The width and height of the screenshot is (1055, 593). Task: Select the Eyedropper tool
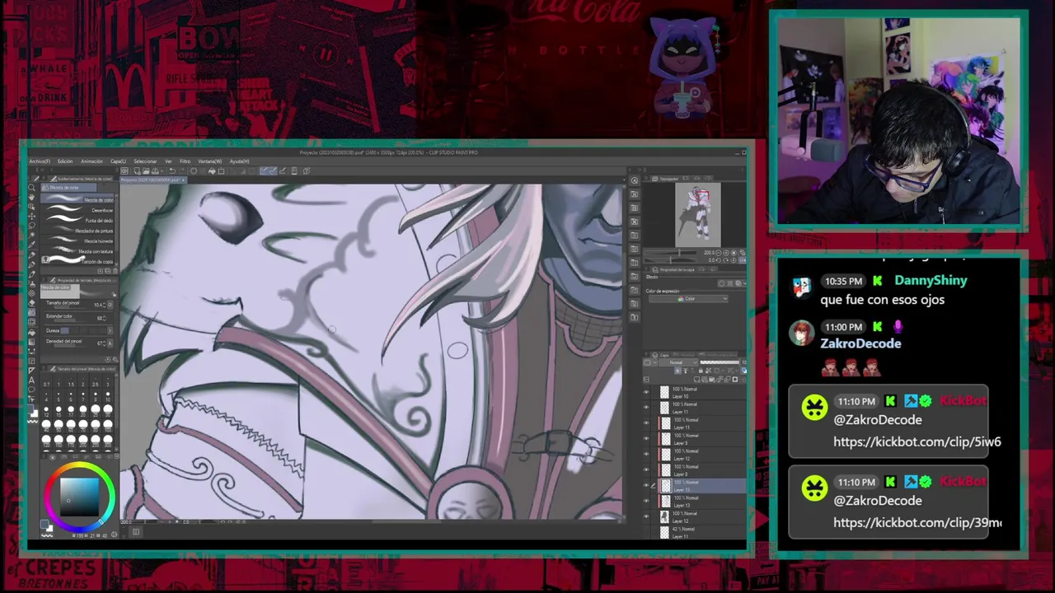coord(31,245)
